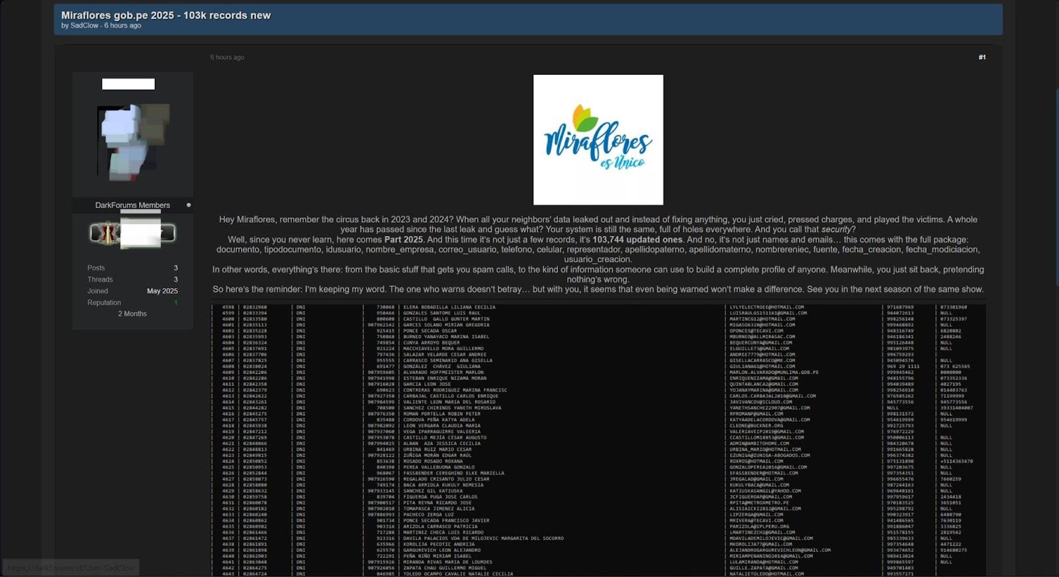The image size is (1059, 577).
Task: Click the thread title 'Miraflores gob.pe 2025 - 103k records new'
Action: tap(165, 15)
